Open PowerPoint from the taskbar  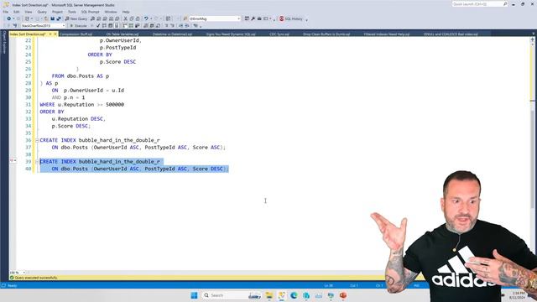tap(343, 295)
